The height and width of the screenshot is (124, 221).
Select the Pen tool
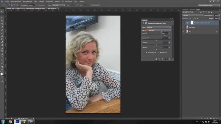(2, 54)
